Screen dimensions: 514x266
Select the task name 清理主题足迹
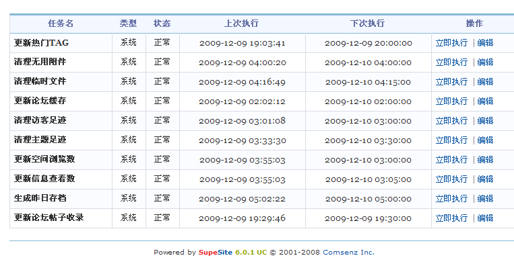pos(40,140)
